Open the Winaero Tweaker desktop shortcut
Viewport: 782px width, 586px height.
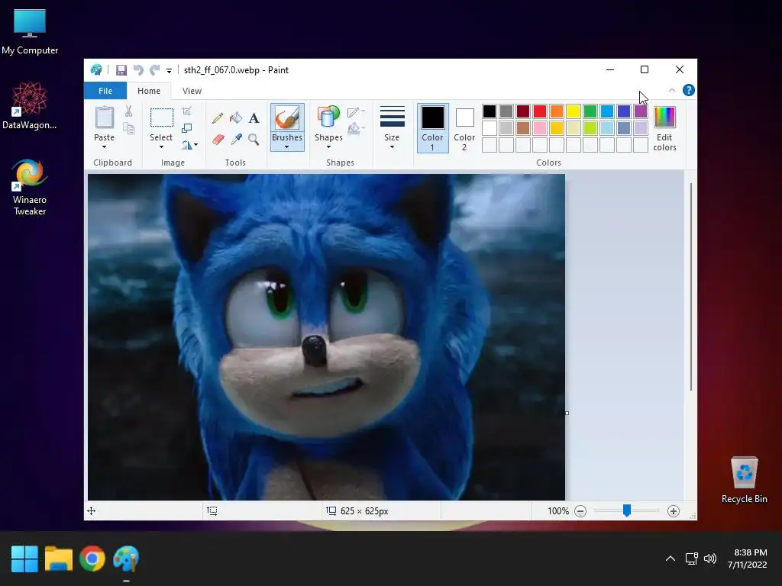coord(30,188)
